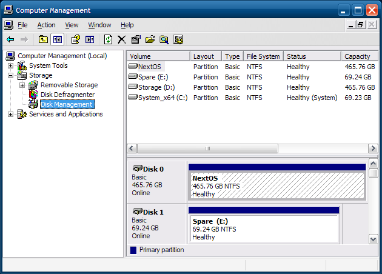Click the Open folder toolbar icon
Viewport: 382px width, 274px height.
coord(150,39)
